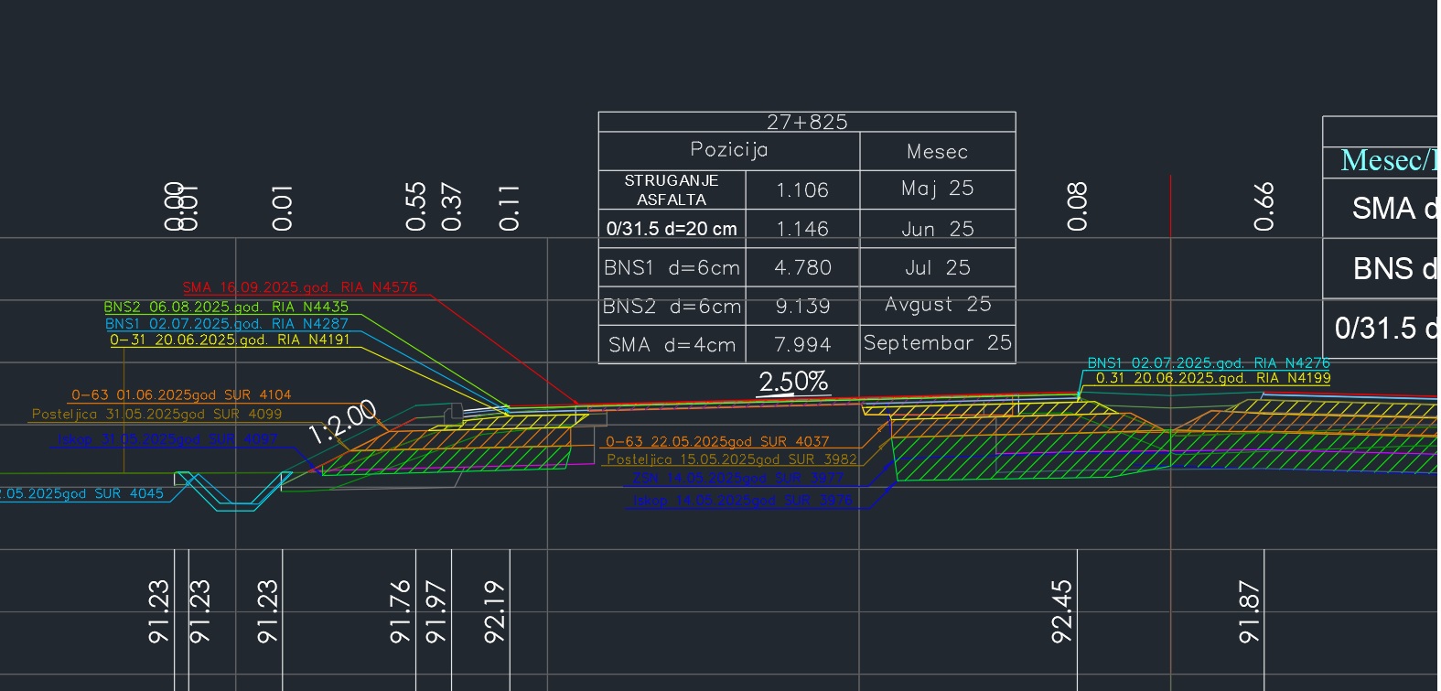Click the value '4.780'
The height and width of the screenshot is (691, 1441).
click(x=802, y=268)
